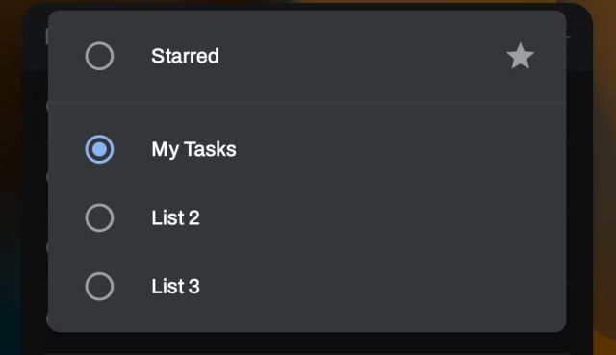Click dimmed window strip left of popup
616x355 pixels.
pos(35,177)
